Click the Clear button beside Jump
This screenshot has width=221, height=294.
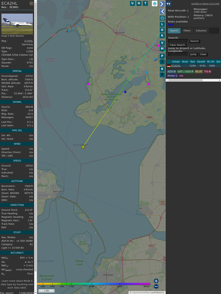click(203, 54)
